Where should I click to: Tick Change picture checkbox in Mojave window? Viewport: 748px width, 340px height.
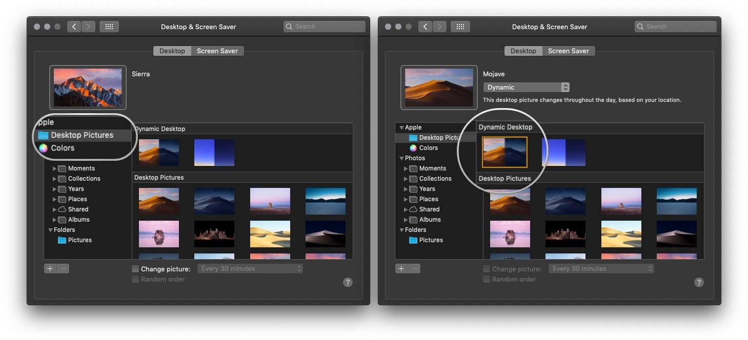pyautogui.click(x=487, y=269)
